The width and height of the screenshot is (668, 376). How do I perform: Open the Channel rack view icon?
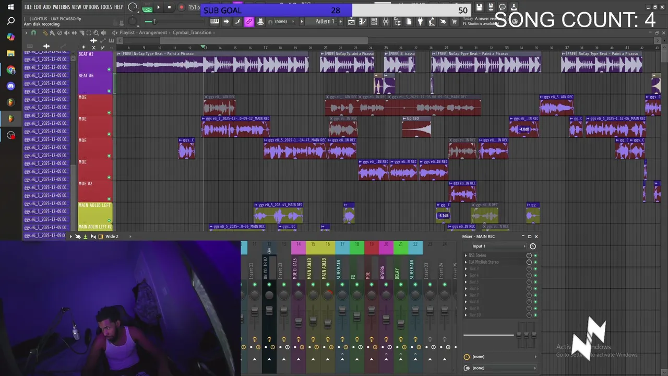[x=374, y=21]
